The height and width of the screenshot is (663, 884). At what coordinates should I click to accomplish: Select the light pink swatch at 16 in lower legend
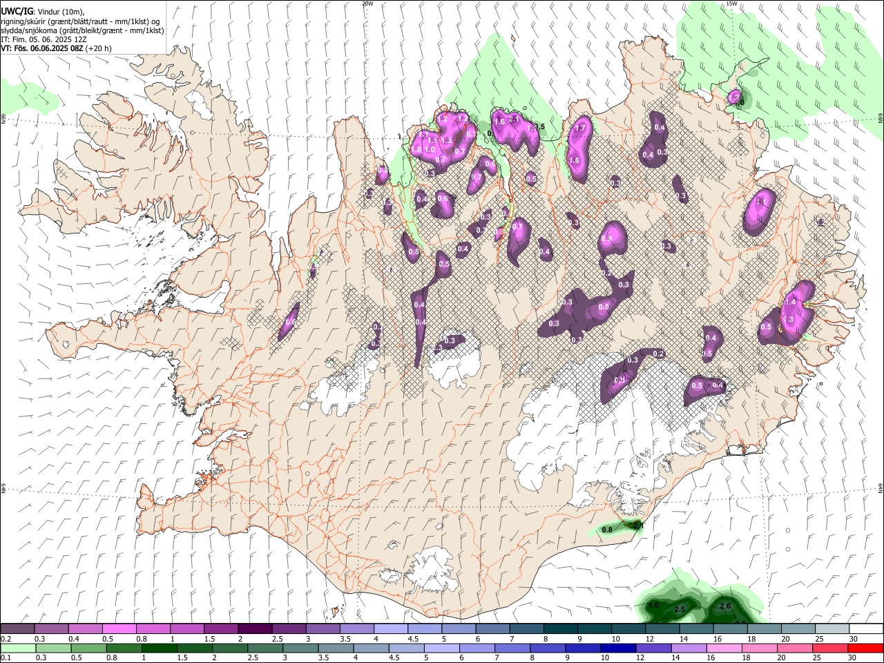coord(724,648)
